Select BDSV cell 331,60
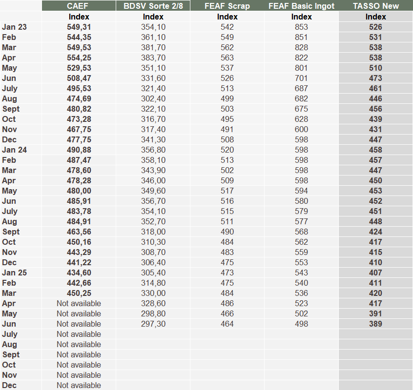This screenshot has height=390, width=413. [x=153, y=78]
